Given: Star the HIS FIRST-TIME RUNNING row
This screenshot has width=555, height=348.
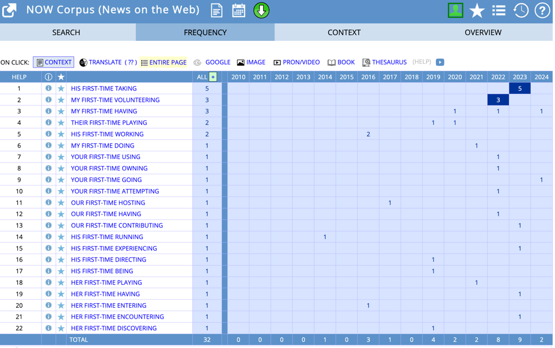Looking at the screenshot, I should [x=61, y=237].
